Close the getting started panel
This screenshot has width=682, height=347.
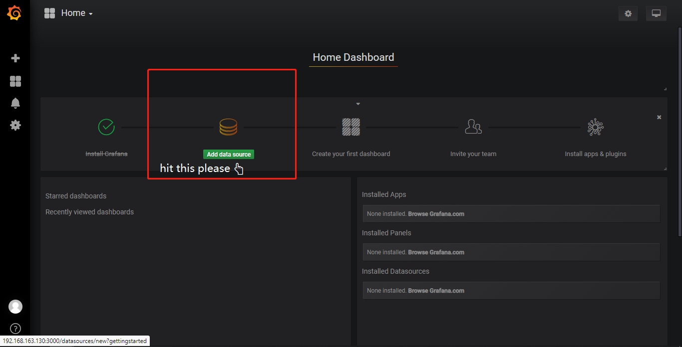[659, 117]
